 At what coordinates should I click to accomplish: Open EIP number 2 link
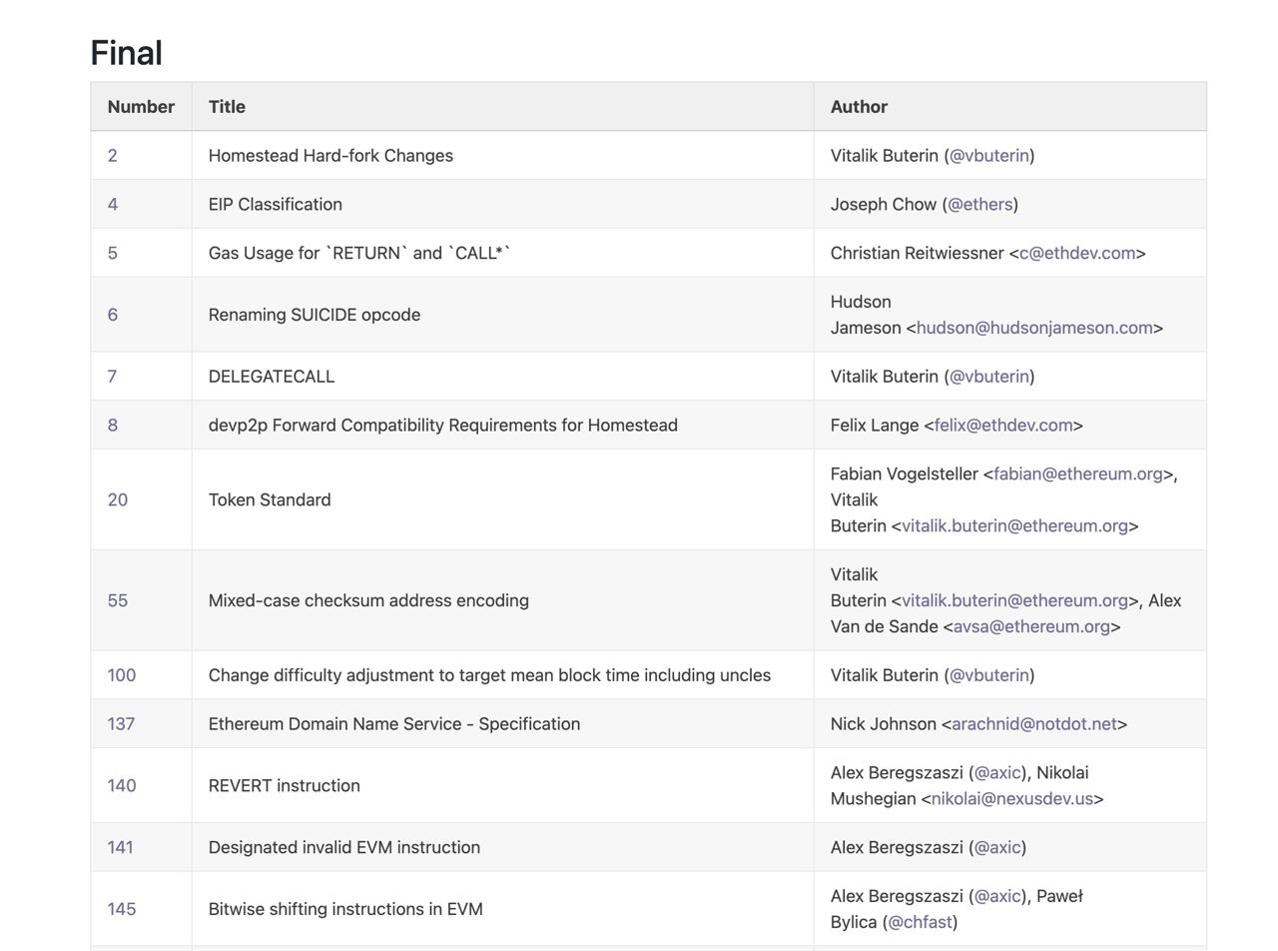(112, 156)
